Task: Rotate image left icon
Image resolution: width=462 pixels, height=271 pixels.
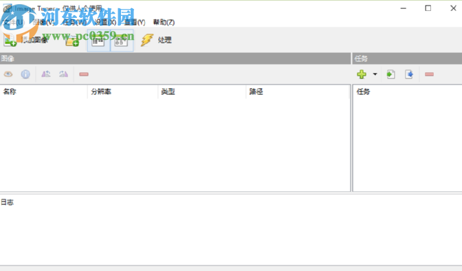Action: pos(46,74)
